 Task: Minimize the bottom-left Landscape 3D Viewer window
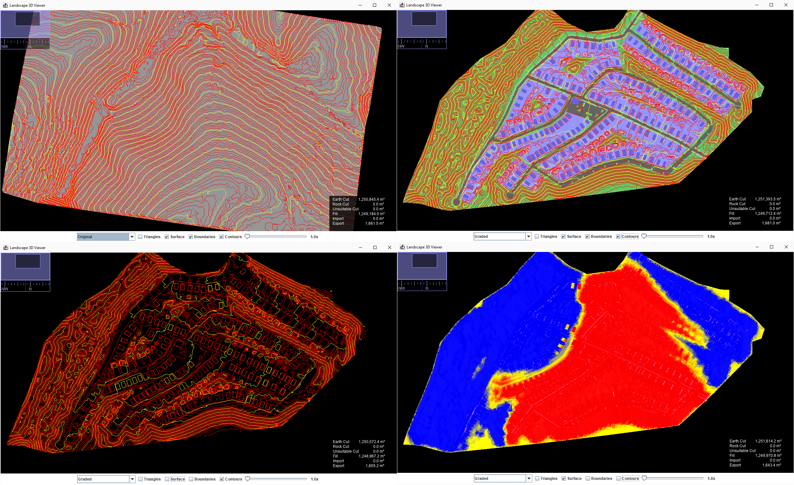point(360,247)
